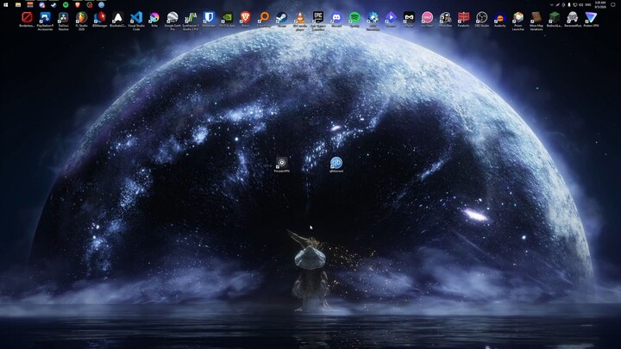Launch Epic Games Launcher icon
Screen dimensions: 621x349
pos(318,20)
